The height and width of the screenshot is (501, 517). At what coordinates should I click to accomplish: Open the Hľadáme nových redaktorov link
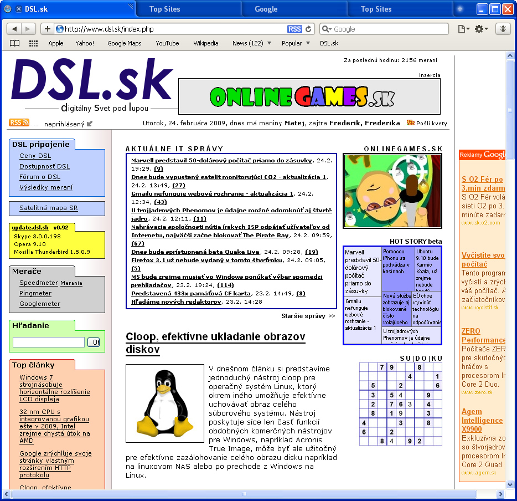(176, 301)
